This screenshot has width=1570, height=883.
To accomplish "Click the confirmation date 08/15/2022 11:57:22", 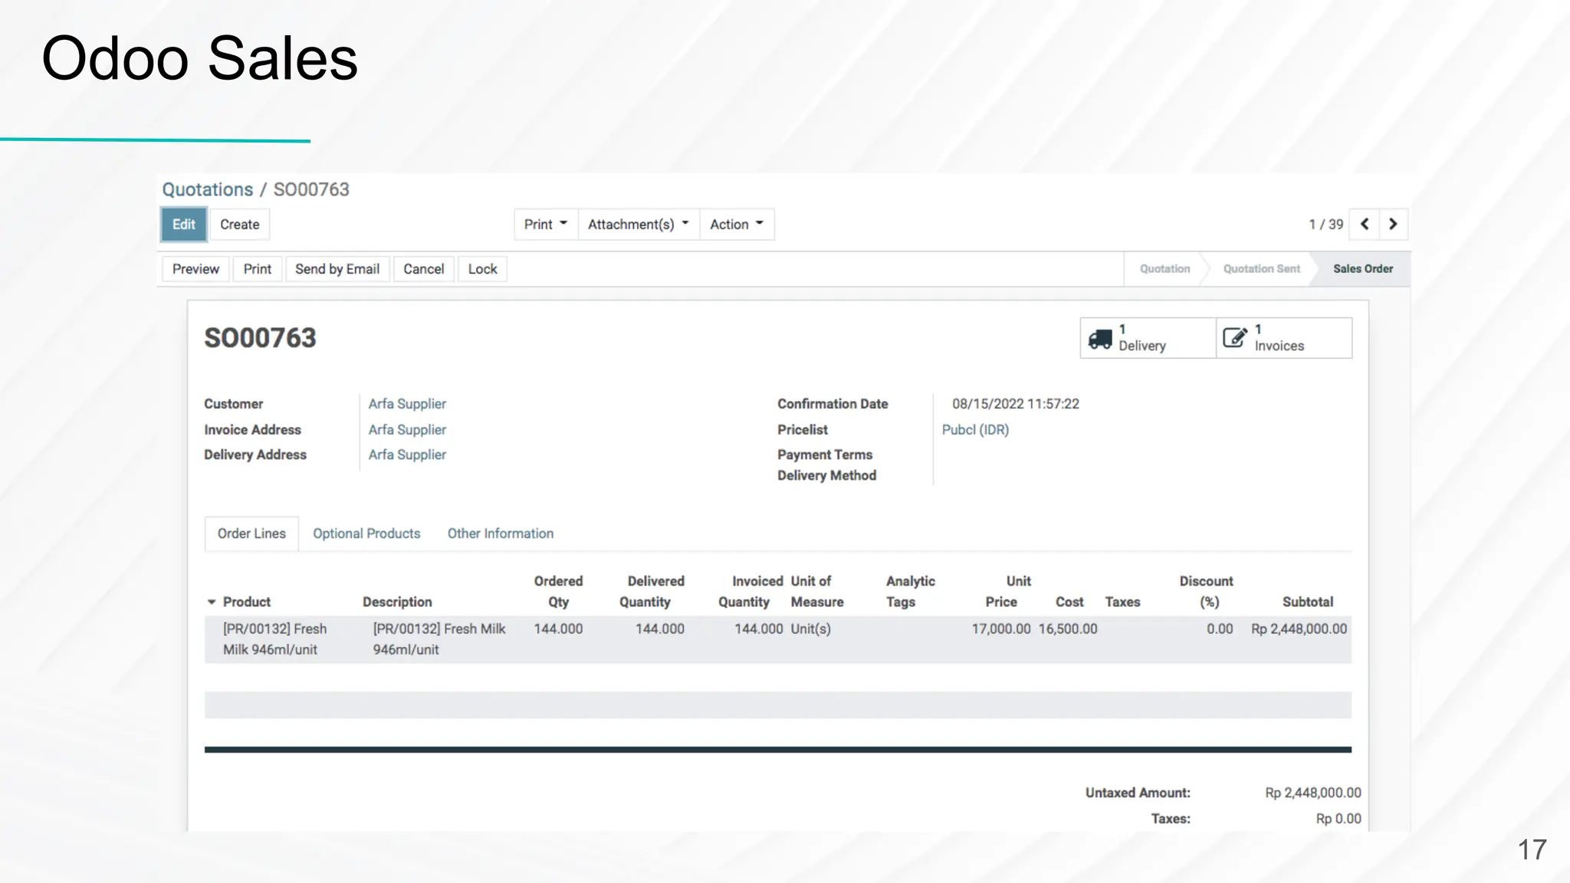I will pyautogui.click(x=1016, y=404).
